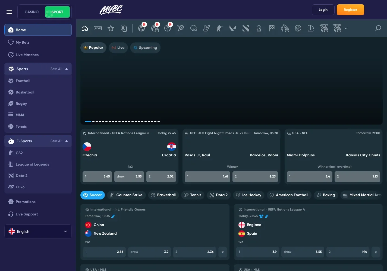Select Miami Dolphins odds 5.4
The image size is (387, 271).
(310, 176)
